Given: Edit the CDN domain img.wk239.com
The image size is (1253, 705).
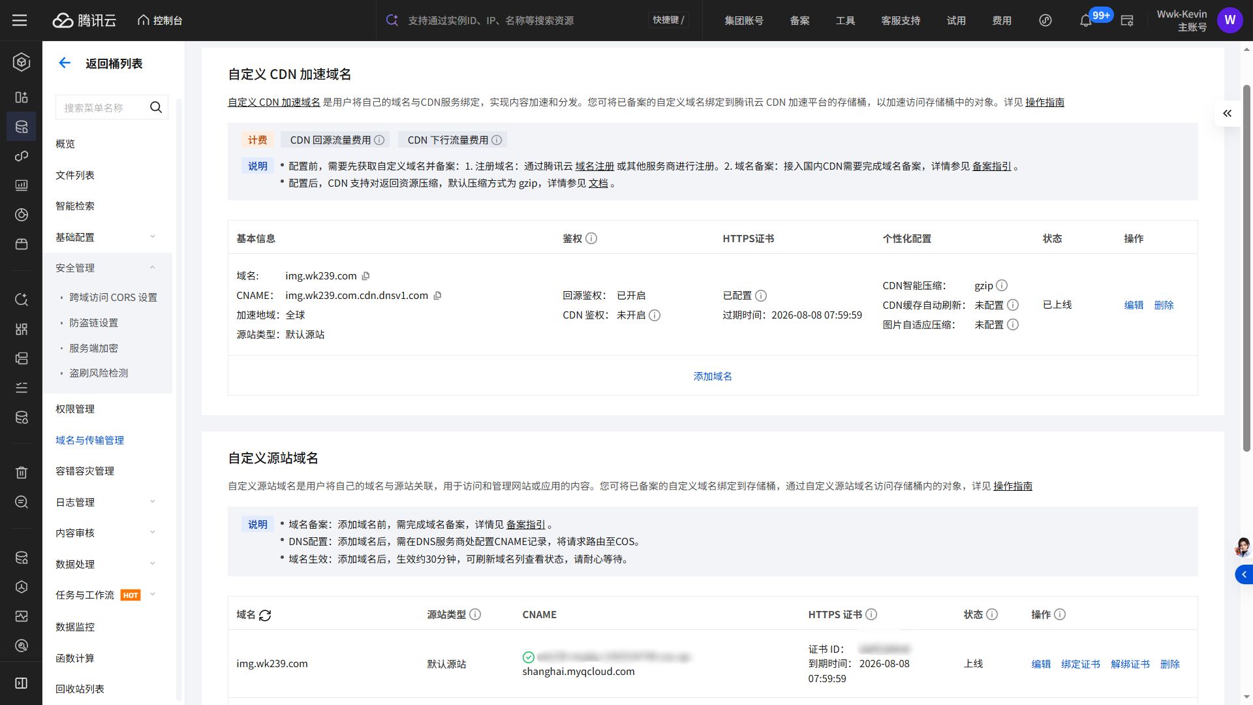Looking at the screenshot, I should pyautogui.click(x=1134, y=305).
